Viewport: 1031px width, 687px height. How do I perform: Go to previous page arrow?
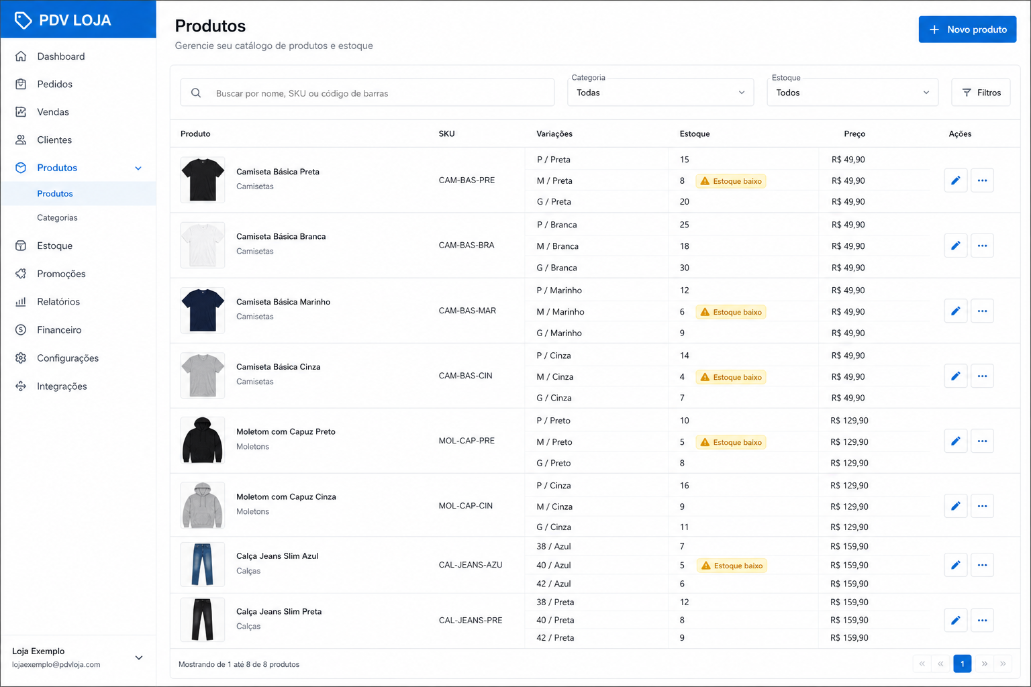tap(941, 664)
